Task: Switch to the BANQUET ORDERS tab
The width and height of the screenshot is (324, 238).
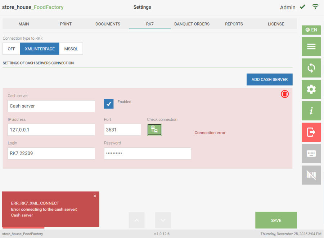Action: point(192,24)
